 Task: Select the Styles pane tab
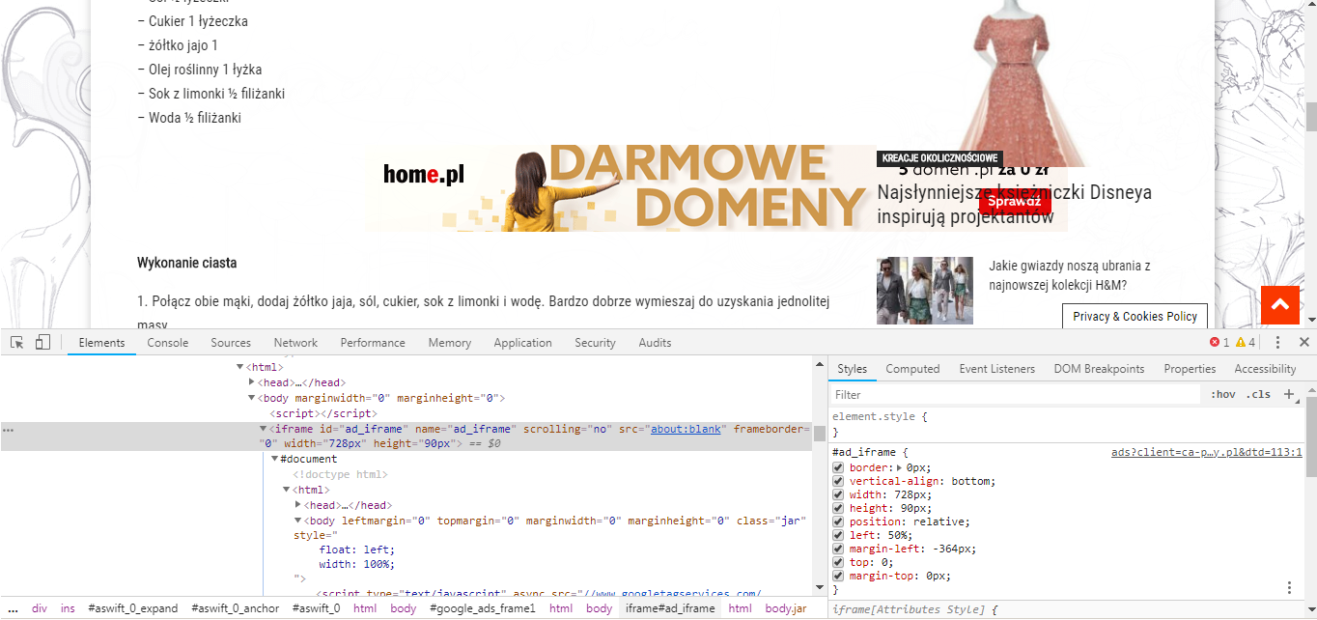pos(852,369)
